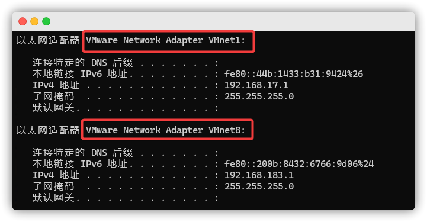Screen dimensions: 427x222
Task: Click VMnet8's 连接特定的 DNS 后缀 line
Action: [x=126, y=153]
